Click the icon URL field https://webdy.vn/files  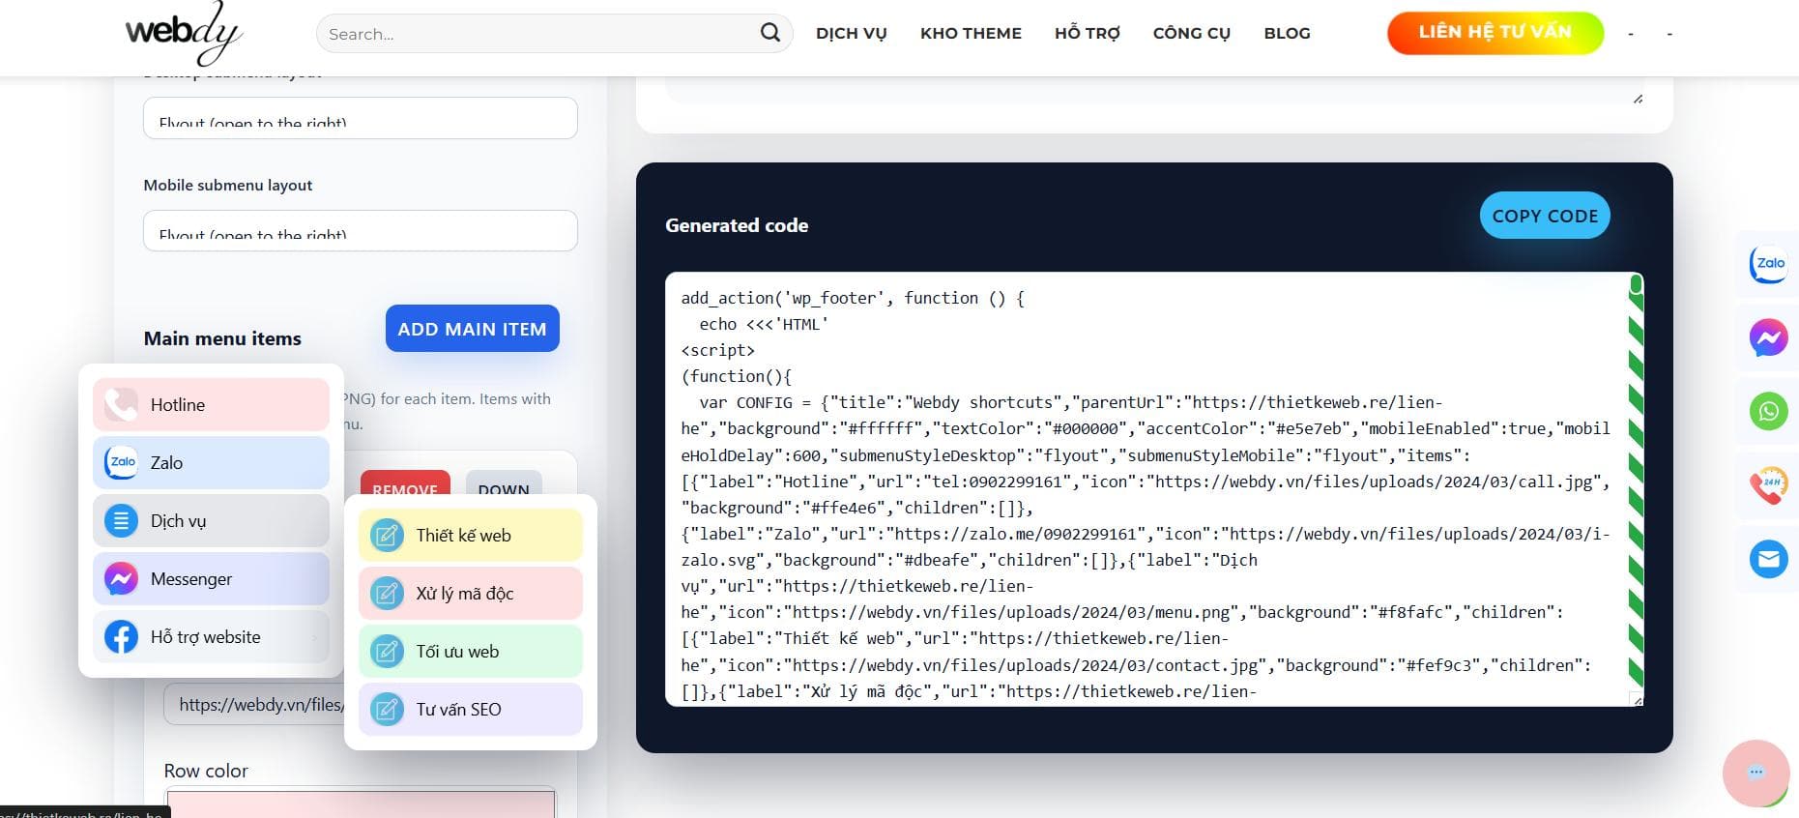(255, 705)
